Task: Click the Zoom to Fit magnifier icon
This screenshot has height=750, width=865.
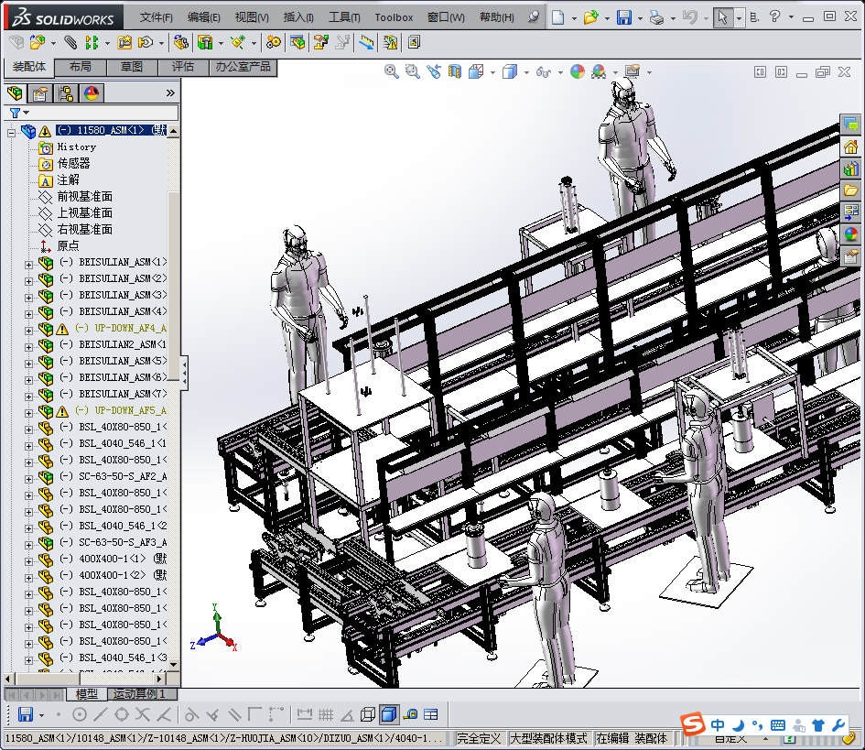Action: (391, 71)
